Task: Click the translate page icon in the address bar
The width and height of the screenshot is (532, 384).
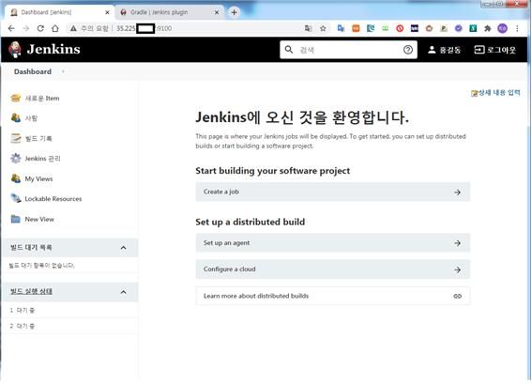Action: (308, 28)
